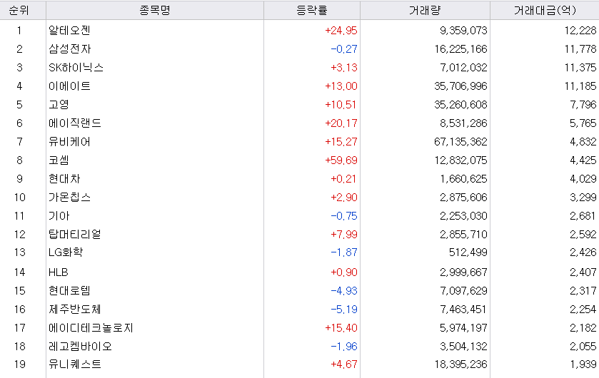This screenshot has width=599, height=378.
Task: Click volume value 16,225,166
Action: 460,49
